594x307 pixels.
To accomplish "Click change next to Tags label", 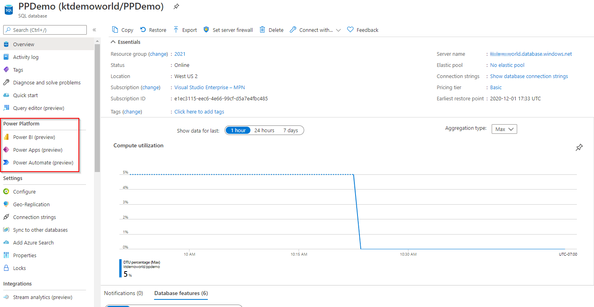I will point(132,111).
